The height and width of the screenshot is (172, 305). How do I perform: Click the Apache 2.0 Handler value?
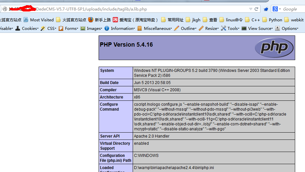(152, 136)
